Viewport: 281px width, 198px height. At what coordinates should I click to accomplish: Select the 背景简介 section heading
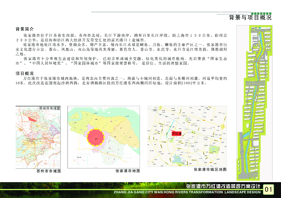[24, 29]
